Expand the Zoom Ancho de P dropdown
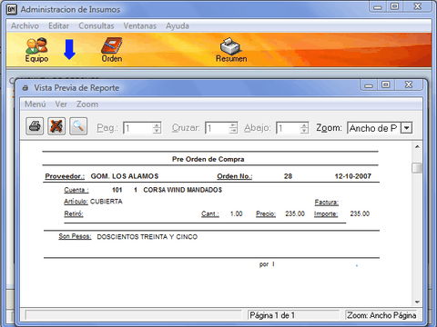The height and width of the screenshot is (327, 437). [406, 128]
